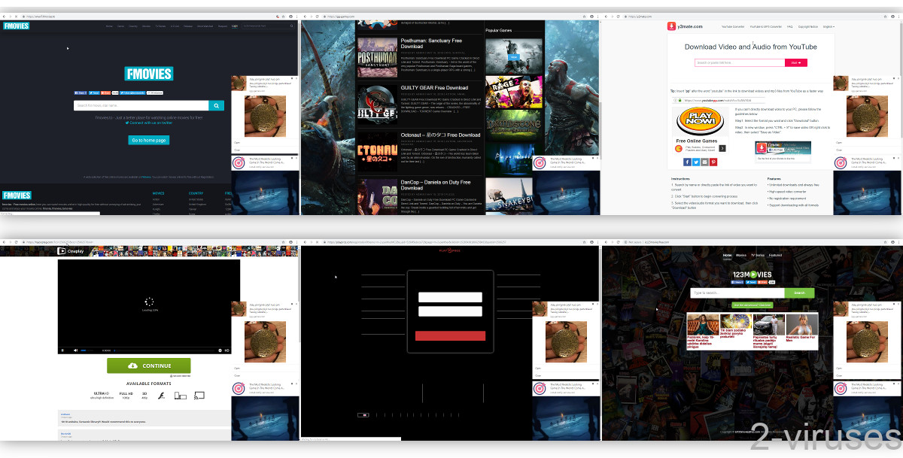Click the Cineplay cast-to-screen format icon
903x458 pixels.
199,395
